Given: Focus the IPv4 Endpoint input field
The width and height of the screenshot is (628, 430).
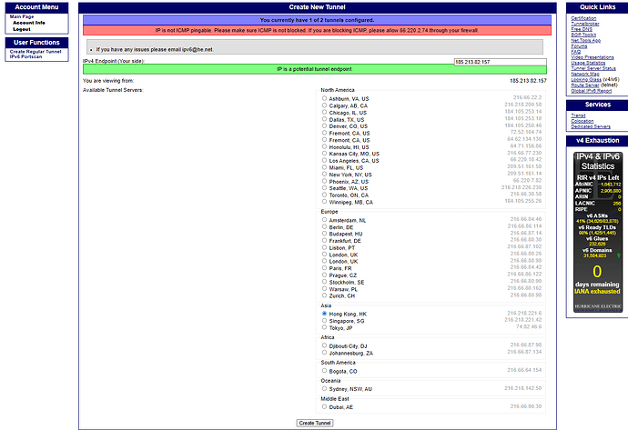Looking at the screenshot, I should point(500,62).
